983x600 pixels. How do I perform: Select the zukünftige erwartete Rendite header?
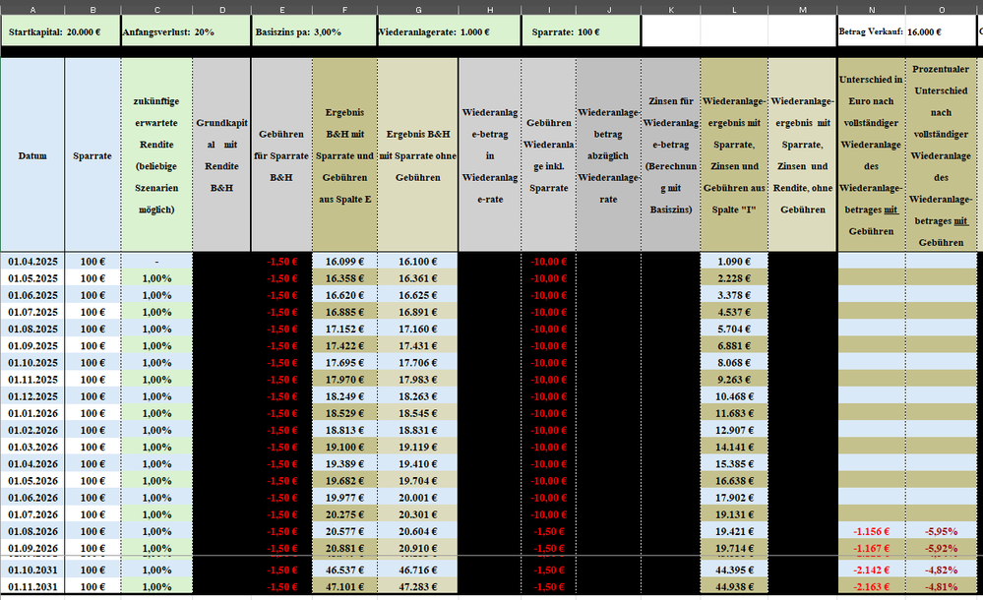click(156, 154)
